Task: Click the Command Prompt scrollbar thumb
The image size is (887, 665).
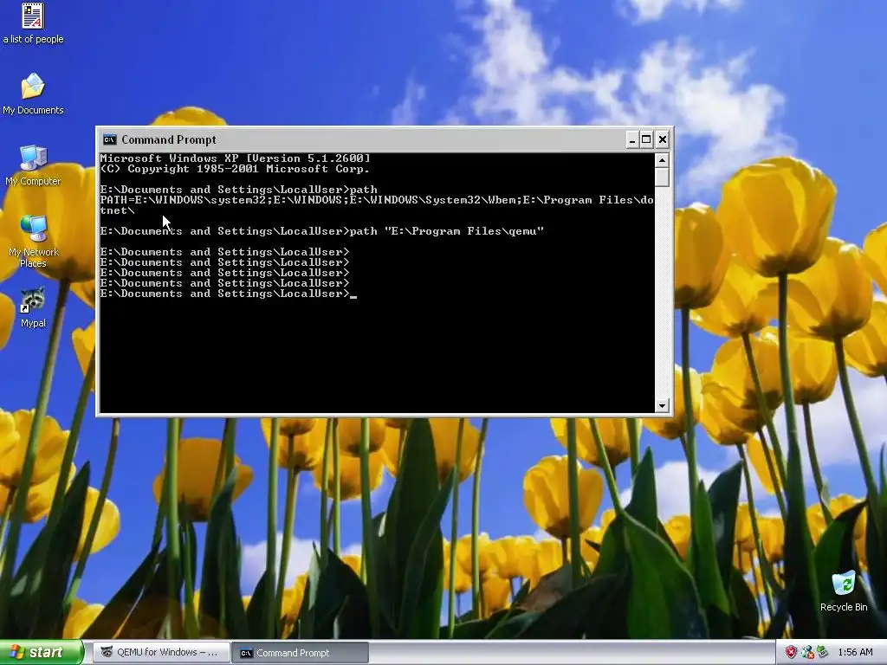Action: (662, 178)
